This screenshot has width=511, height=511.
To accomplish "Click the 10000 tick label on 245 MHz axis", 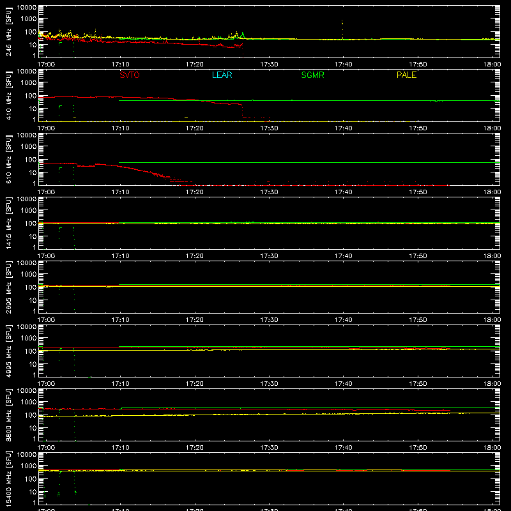I will pyautogui.click(x=27, y=8).
